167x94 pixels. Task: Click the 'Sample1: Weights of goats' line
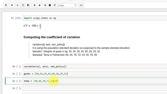(x=66, y=51)
